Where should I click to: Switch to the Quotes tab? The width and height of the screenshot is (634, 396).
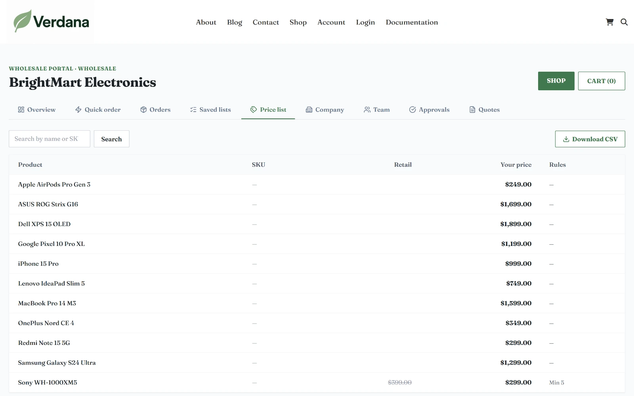485,110
